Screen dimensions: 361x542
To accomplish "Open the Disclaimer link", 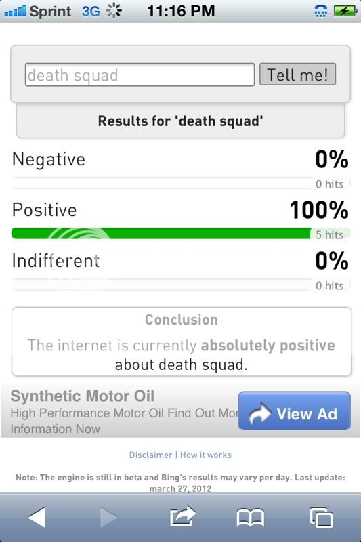I will 150,455.
